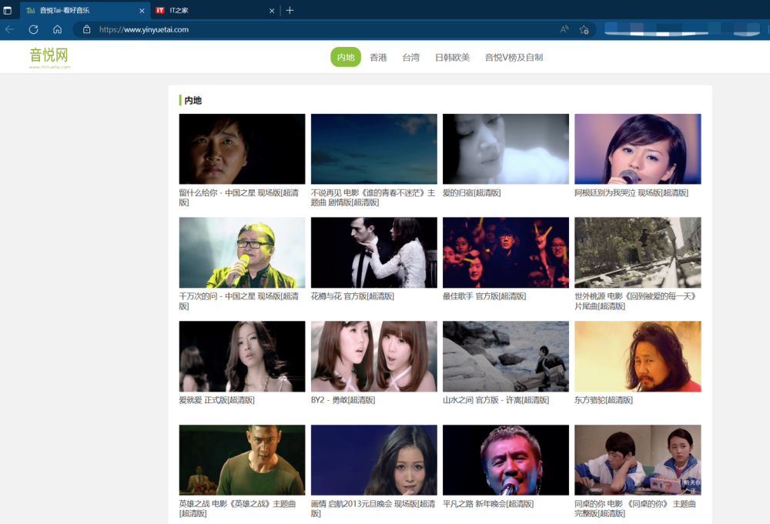Click the browser home icon

tap(57, 29)
